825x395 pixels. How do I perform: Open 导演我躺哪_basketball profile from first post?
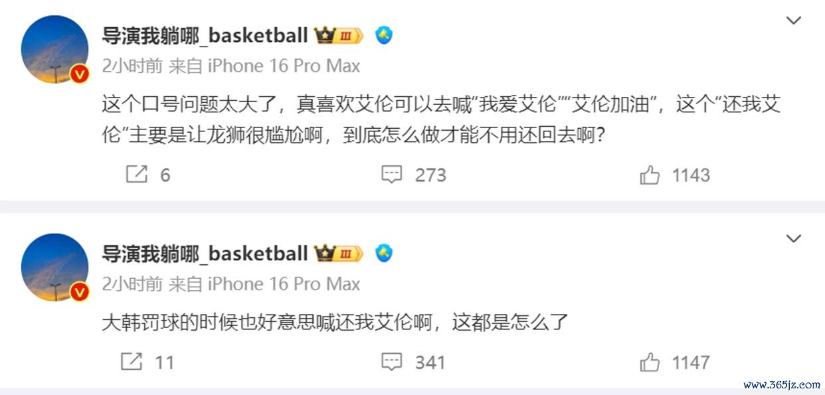(x=205, y=35)
